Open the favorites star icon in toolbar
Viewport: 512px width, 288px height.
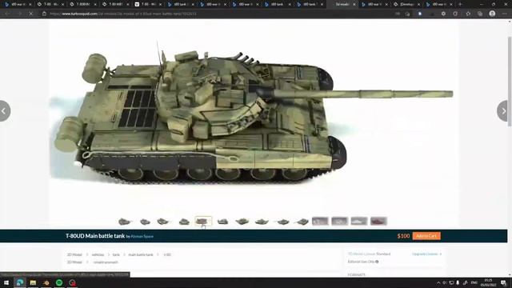click(x=468, y=14)
